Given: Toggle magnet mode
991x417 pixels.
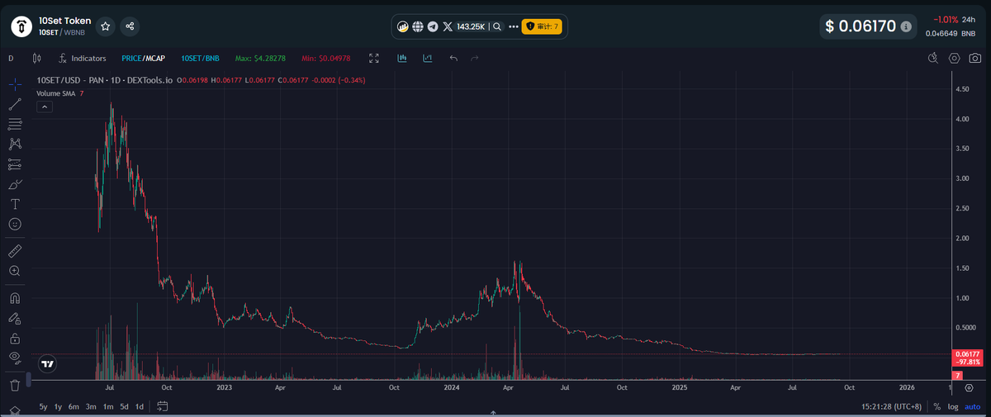Looking at the screenshot, I should point(15,297).
